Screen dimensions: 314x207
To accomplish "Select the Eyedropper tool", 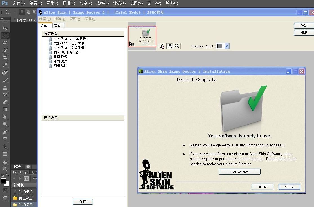I will tap(5, 65).
